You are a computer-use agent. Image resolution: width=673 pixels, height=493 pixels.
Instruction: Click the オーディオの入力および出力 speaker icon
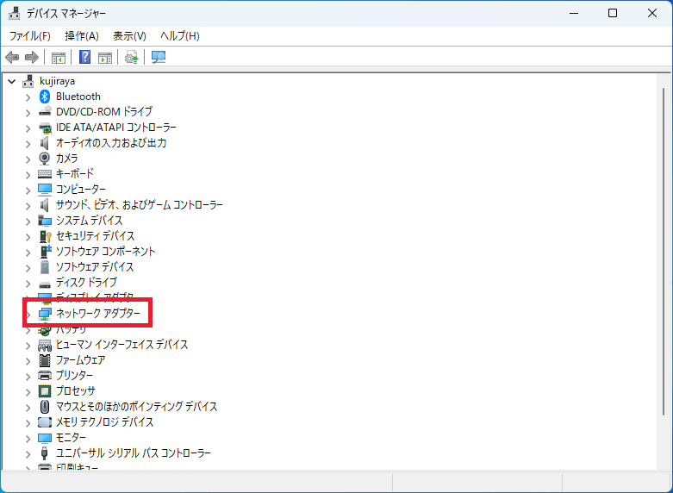[45, 142]
